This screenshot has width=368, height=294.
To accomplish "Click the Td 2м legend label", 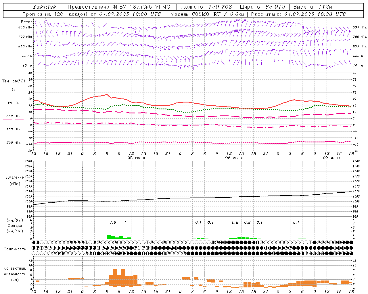I will pos(14,103).
